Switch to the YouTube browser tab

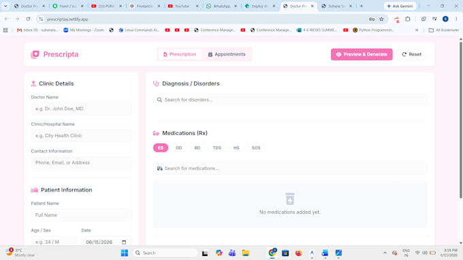tap(183, 6)
